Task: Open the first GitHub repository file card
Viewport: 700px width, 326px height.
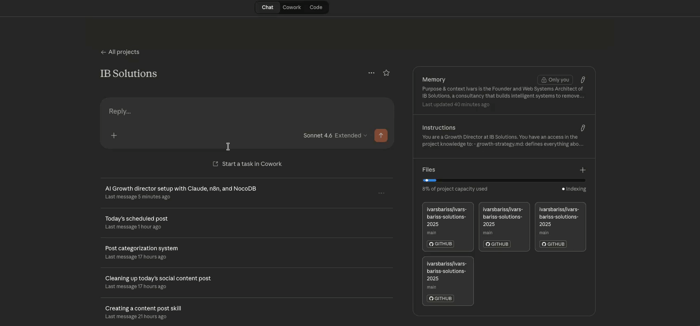Action: coord(448,226)
